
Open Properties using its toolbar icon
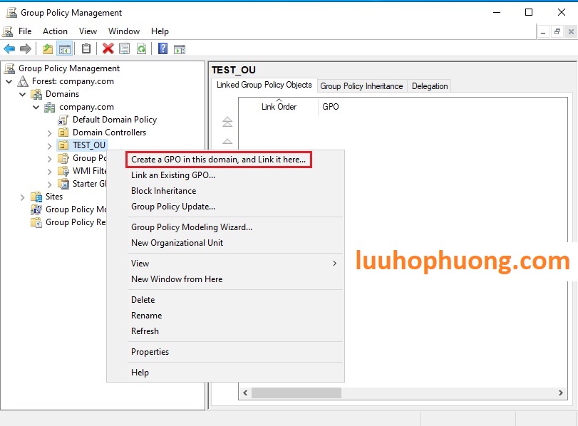tap(123, 48)
